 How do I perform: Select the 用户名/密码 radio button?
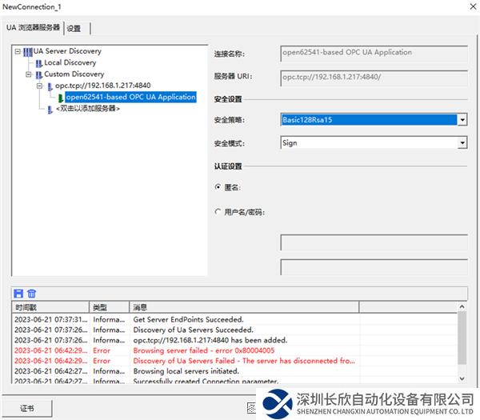[218, 212]
